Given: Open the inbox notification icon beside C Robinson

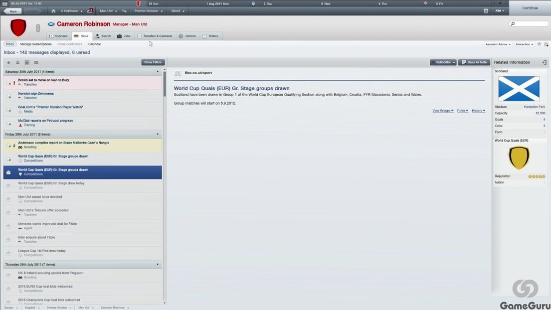Looking at the screenshot, I should pyautogui.click(x=90, y=11).
